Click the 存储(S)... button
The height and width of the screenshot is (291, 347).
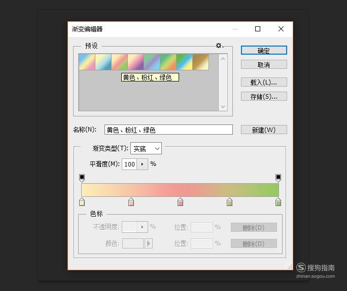[x=264, y=96]
